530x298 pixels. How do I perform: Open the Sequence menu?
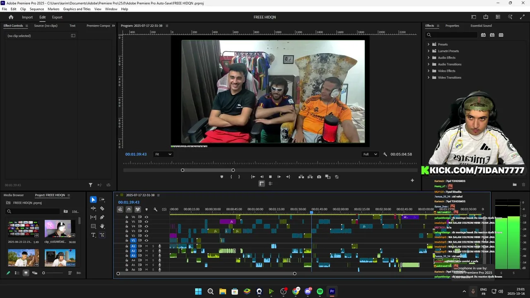click(x=37, y=9)
